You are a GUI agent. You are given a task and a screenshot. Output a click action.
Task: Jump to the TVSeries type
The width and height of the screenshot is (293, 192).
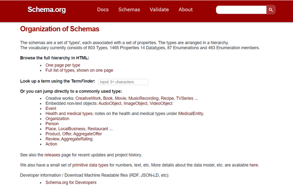point(185,98)
